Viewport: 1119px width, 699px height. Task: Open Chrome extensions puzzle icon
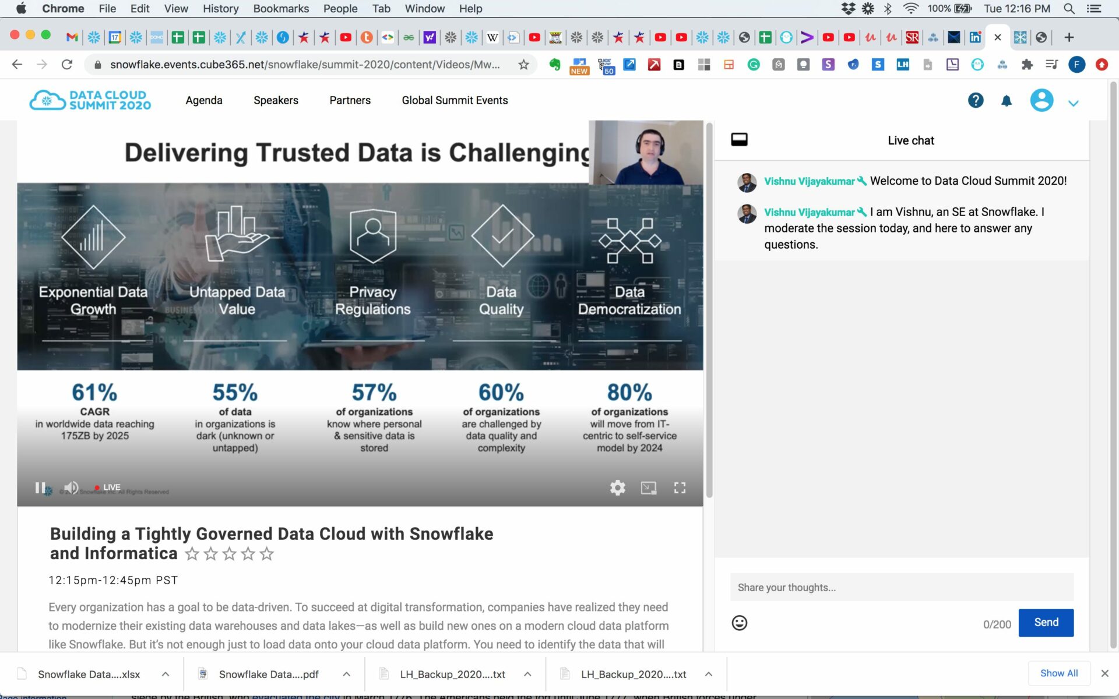1027,65
